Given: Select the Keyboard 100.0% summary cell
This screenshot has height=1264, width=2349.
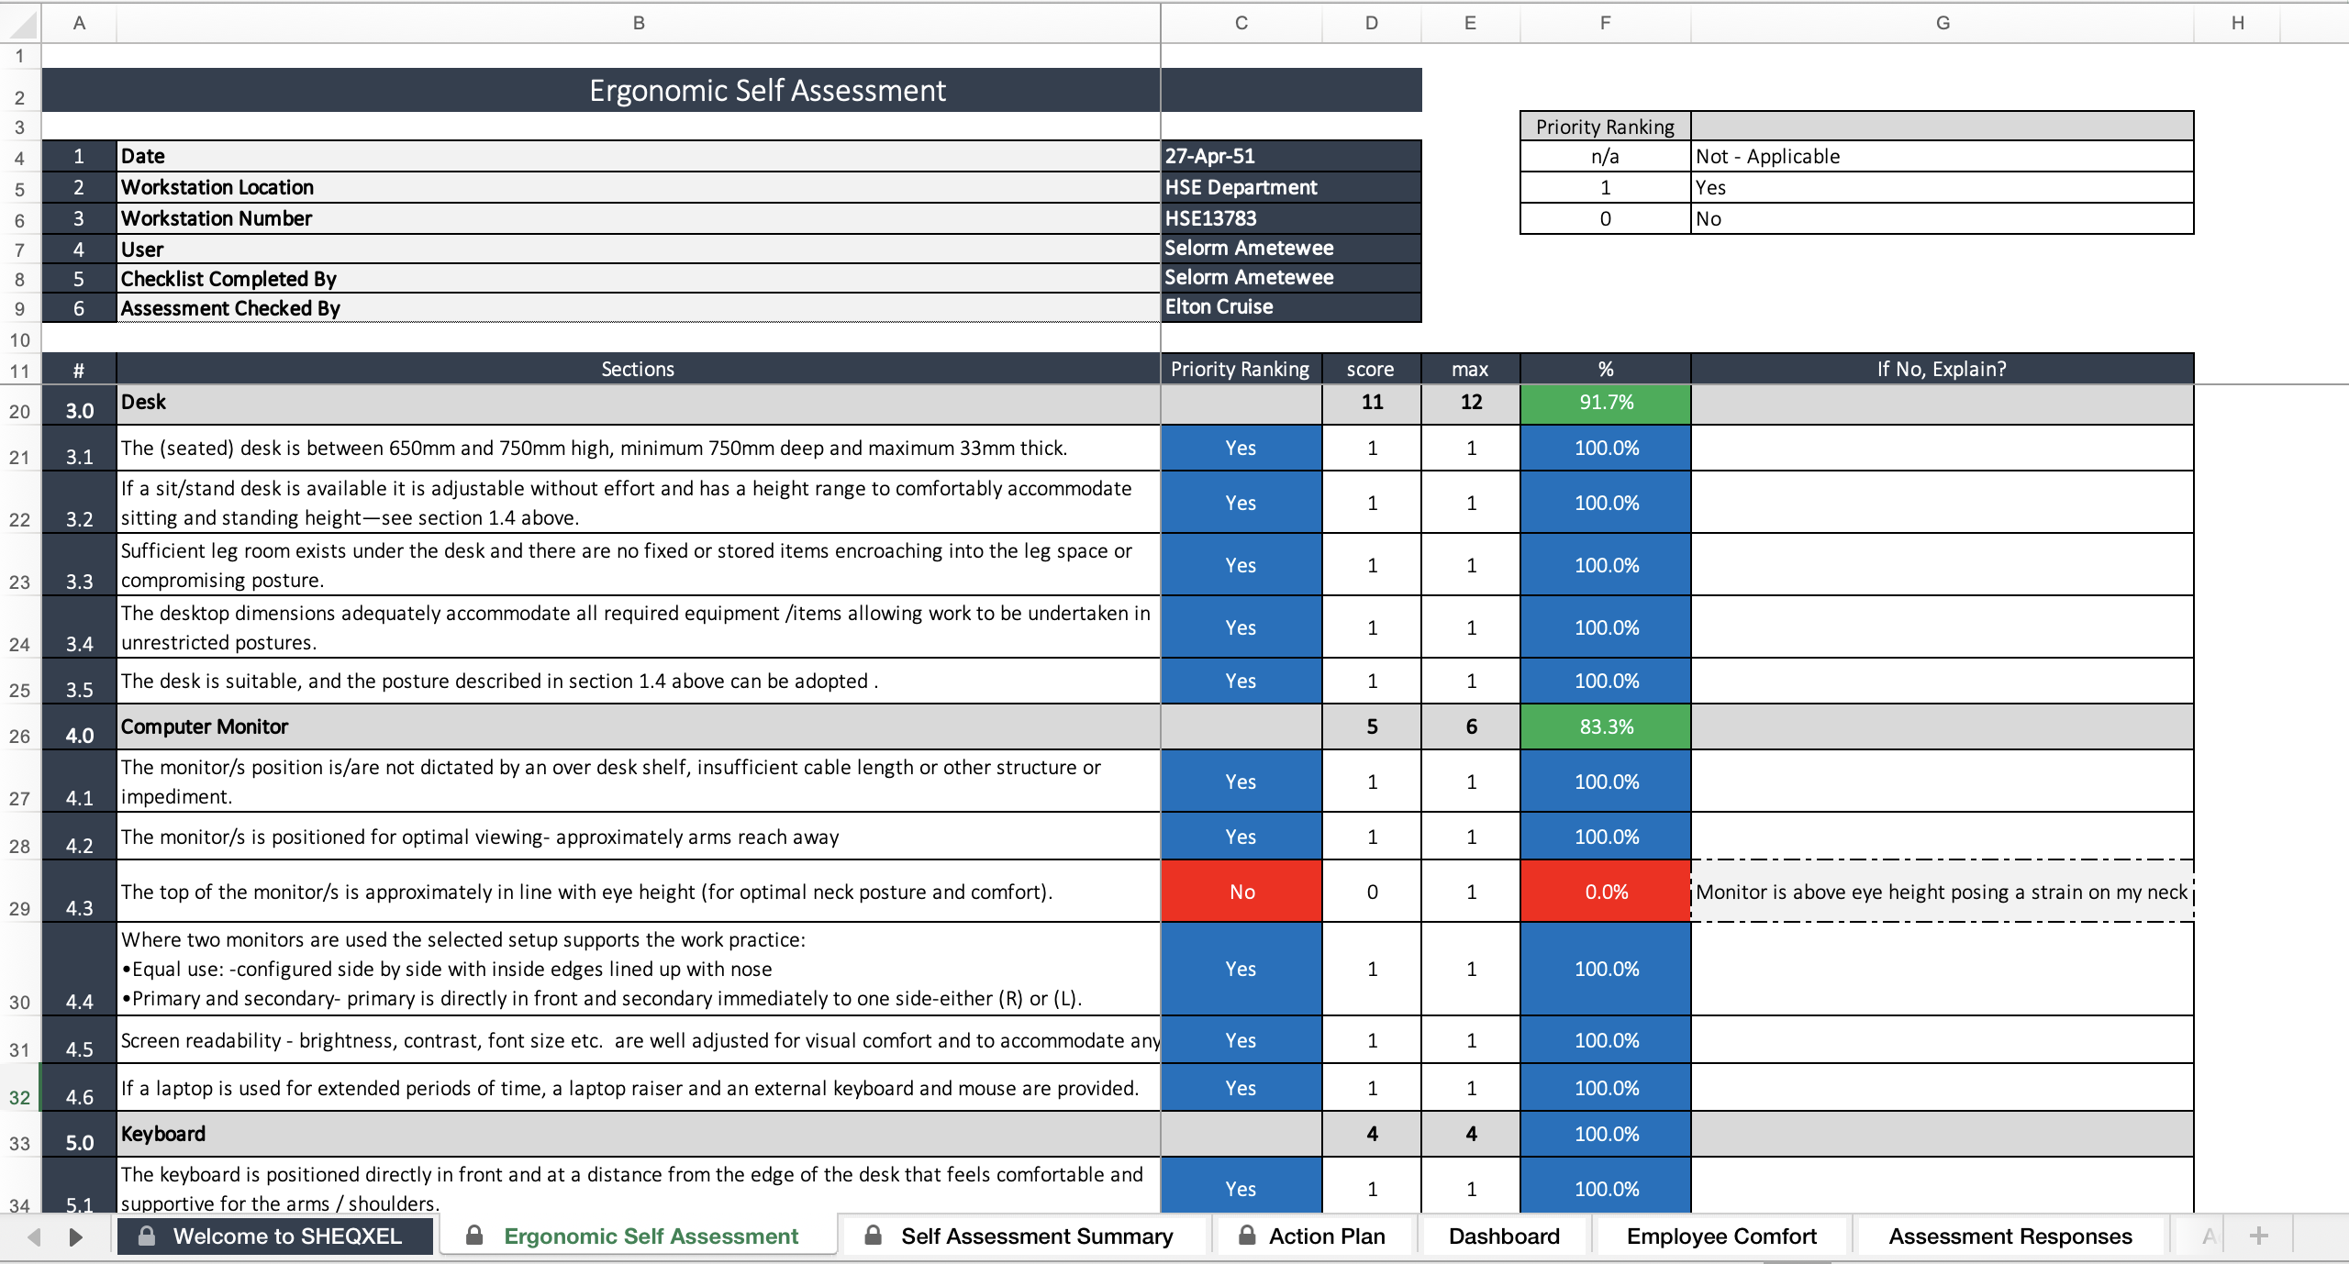Looking at the screenshot, I should 1606,1134.
